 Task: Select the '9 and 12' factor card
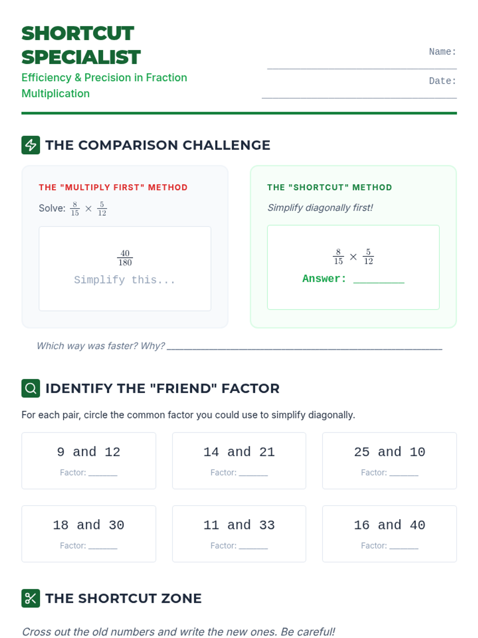click(89, 461)
